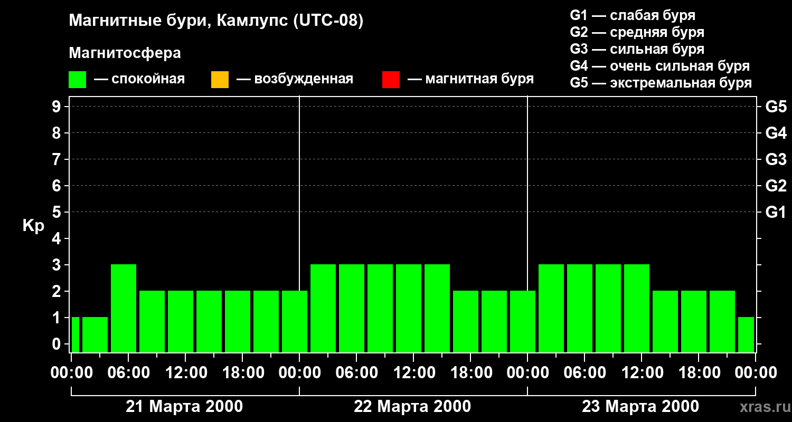Click the 'Kp' axis title
Viewport: 792px width, 422px height.
[33, 226]
